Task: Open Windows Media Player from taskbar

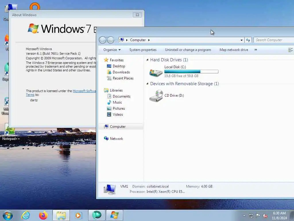Action: tap(78, 215)
